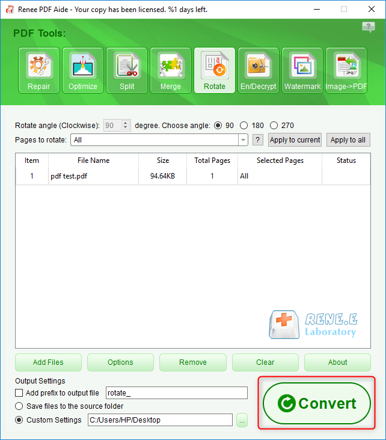Select the Merge PDF tool
Viewport: 386px width, 440px height.
[171, 70]
